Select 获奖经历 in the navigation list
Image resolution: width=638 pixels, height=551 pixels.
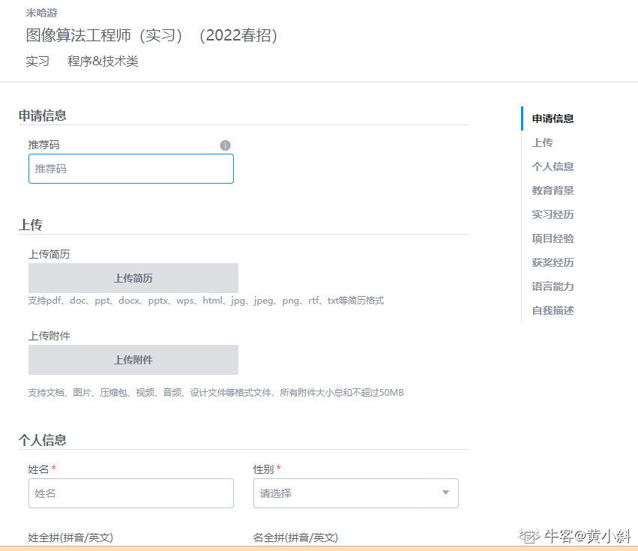point(553,262)
